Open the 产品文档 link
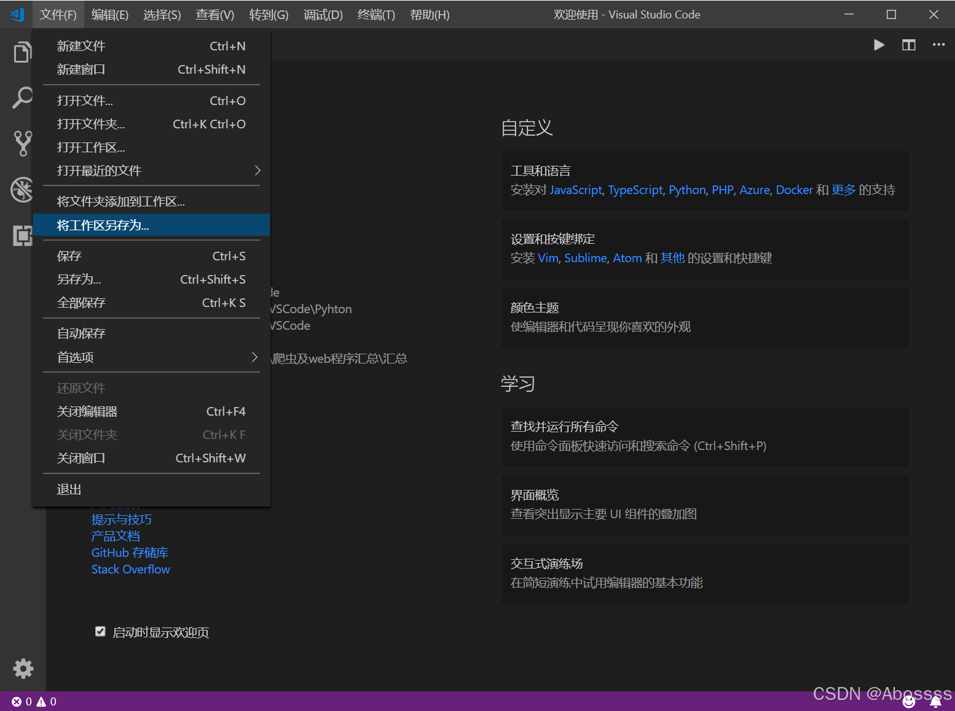This screenshot has width=955, height=711. pyautogui.click(x=116, y=536)
